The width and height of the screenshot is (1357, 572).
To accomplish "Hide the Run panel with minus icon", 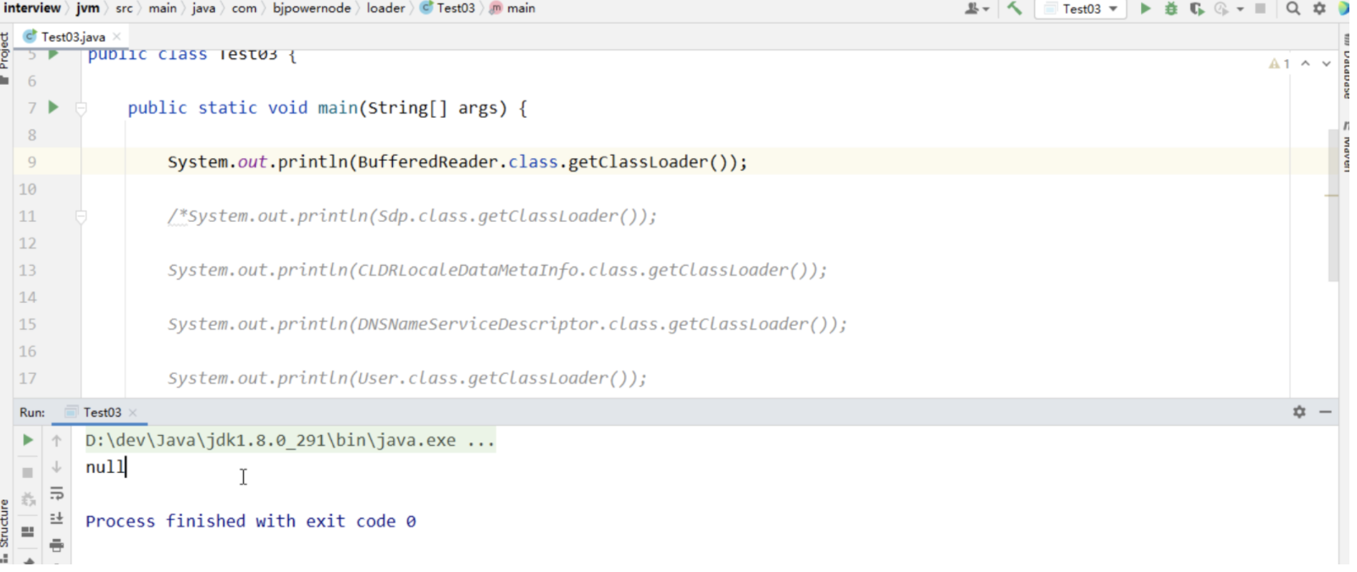I will (1326, 412).
